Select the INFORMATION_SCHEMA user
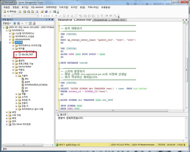The width and height of the screenshot is (190, 152). (36, 85)
